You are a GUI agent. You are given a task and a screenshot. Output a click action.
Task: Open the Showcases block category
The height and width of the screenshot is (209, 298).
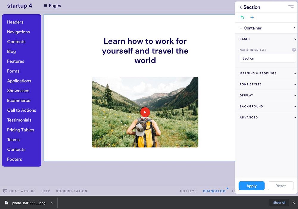(18, 91)
